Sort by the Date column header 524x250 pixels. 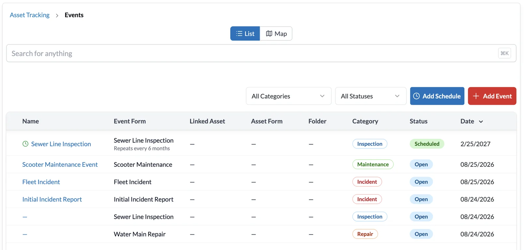[467, 121]
